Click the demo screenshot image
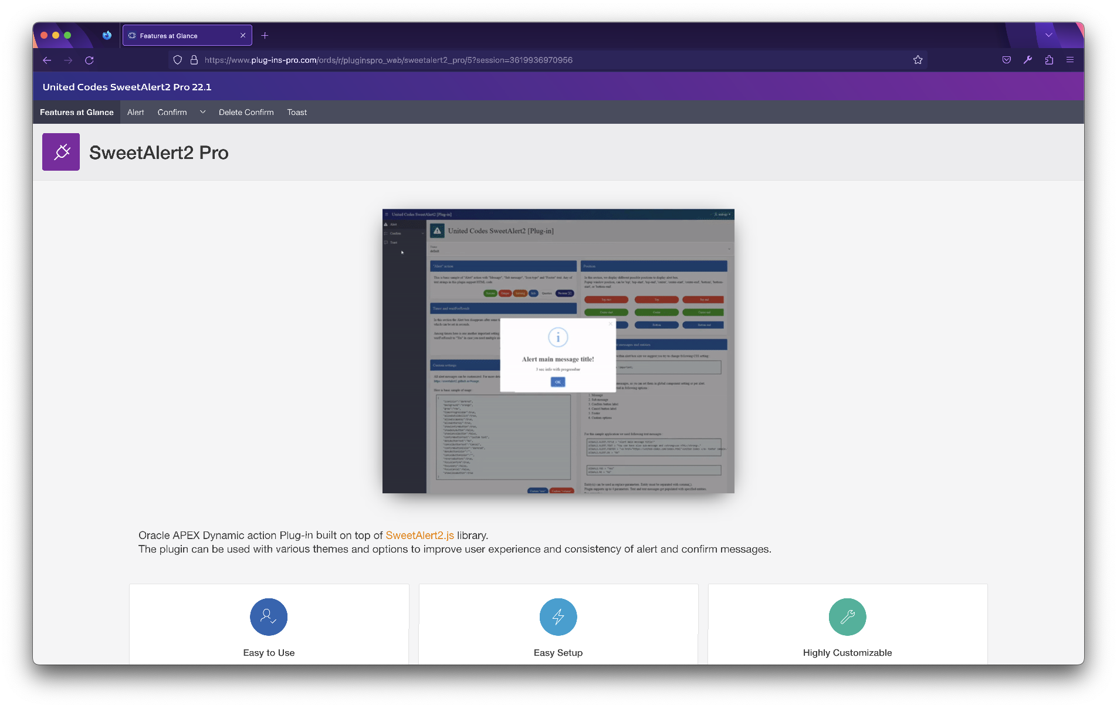 (558, 351)
